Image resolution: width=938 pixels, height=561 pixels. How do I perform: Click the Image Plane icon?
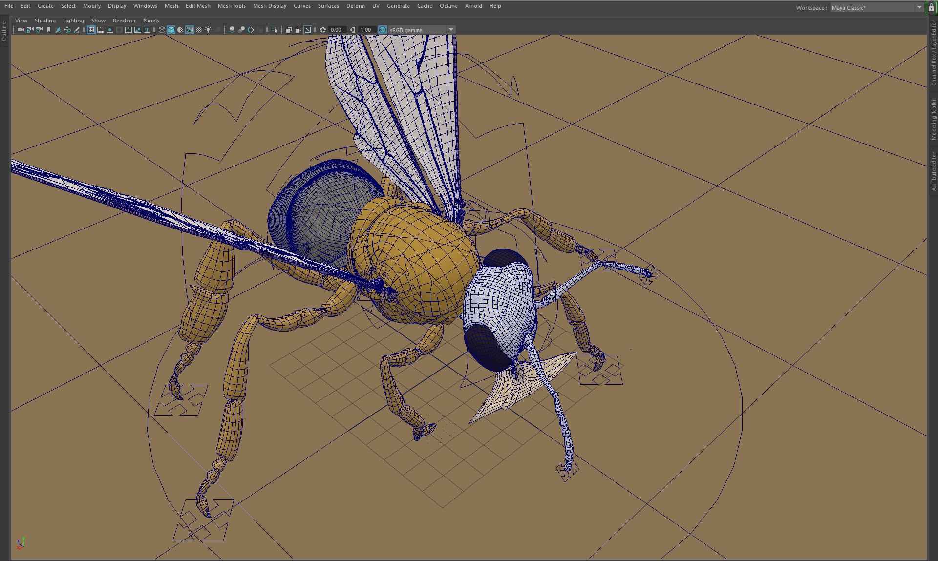pyautogui.click(x=58, y=30)
